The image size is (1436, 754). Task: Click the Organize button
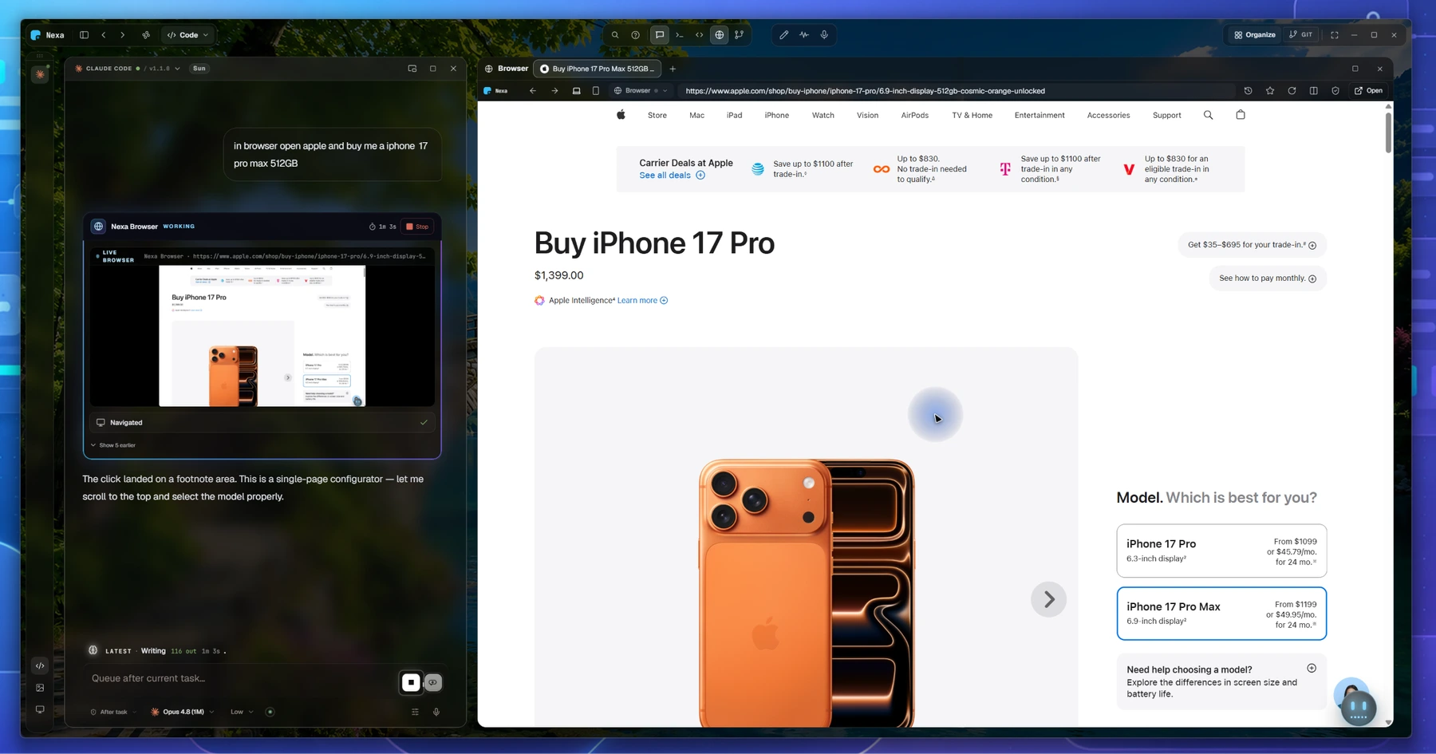[1255, 35]
